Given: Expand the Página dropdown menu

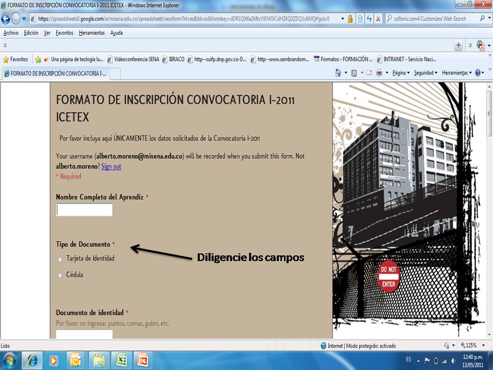Looking at the screenshot, I should (x=401, y=72).
